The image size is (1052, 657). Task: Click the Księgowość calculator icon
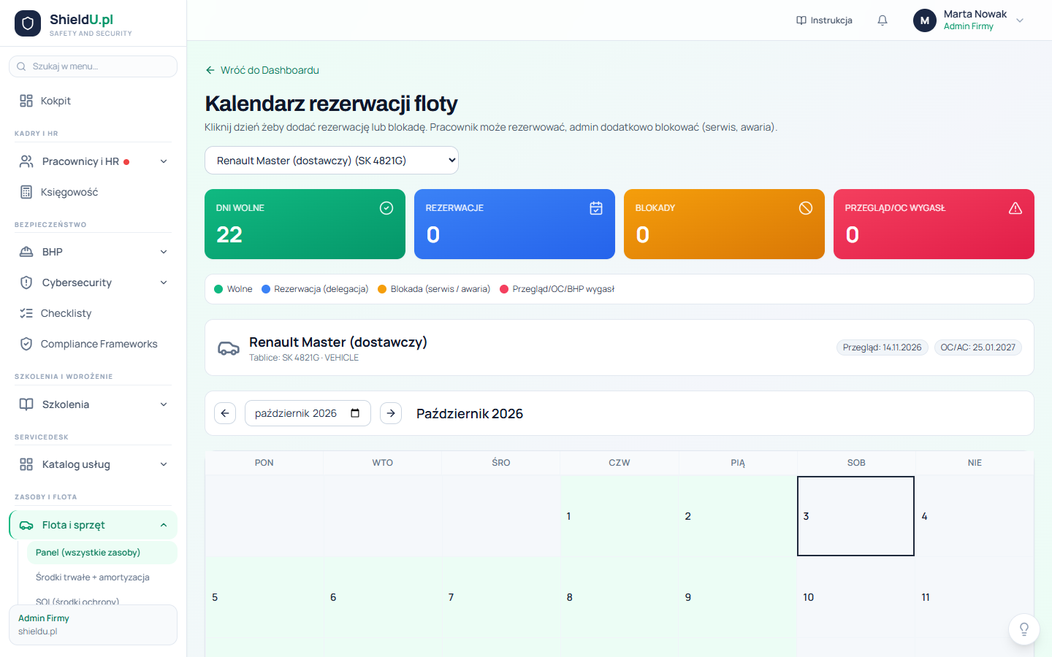[26, 192]
